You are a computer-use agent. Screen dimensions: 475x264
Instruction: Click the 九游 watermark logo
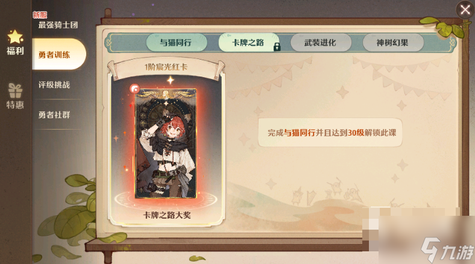(447, 250)
